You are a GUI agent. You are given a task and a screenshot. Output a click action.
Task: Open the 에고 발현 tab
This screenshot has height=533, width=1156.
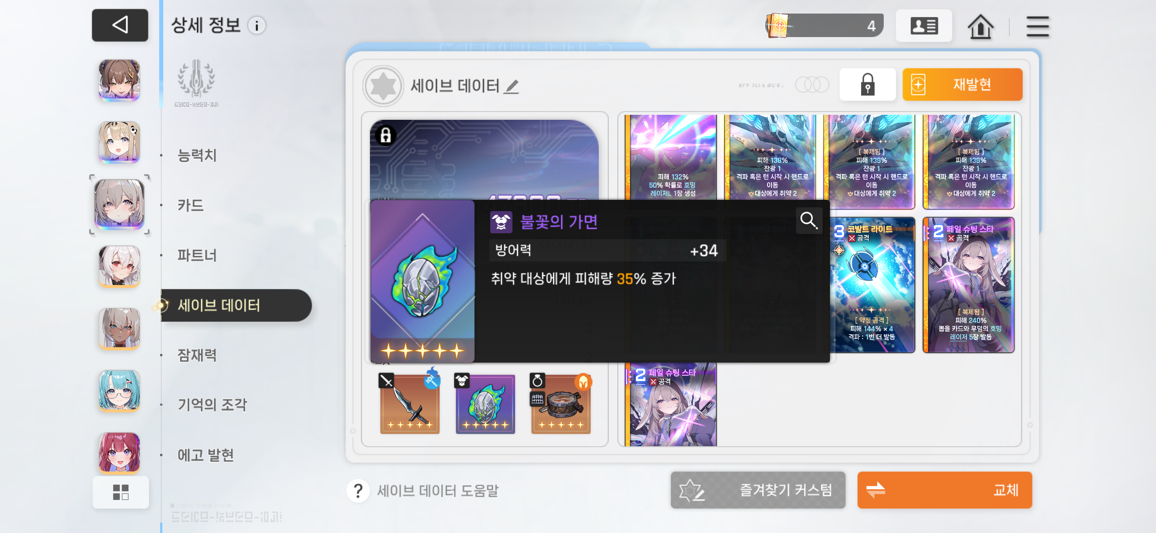click(x=205, y=455)
